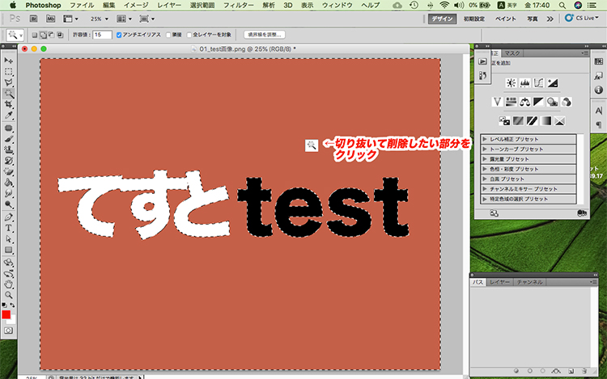Select the Pen tool
Viewport: 607px width, 379px height.
9,217
